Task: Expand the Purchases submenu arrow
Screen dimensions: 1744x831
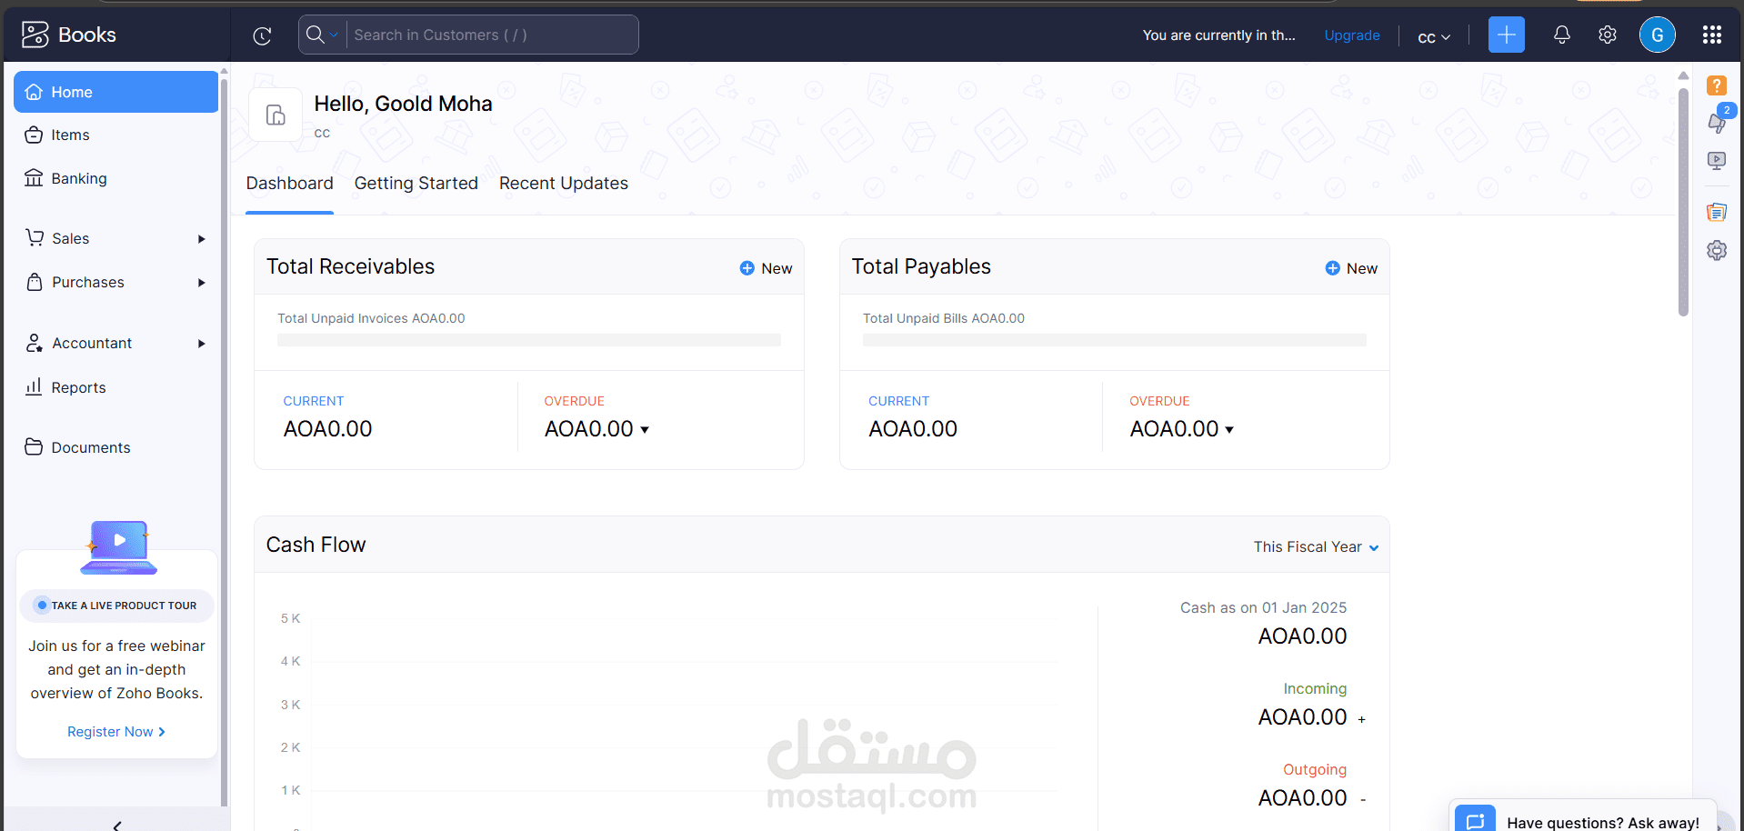Action: pos(201,283)
